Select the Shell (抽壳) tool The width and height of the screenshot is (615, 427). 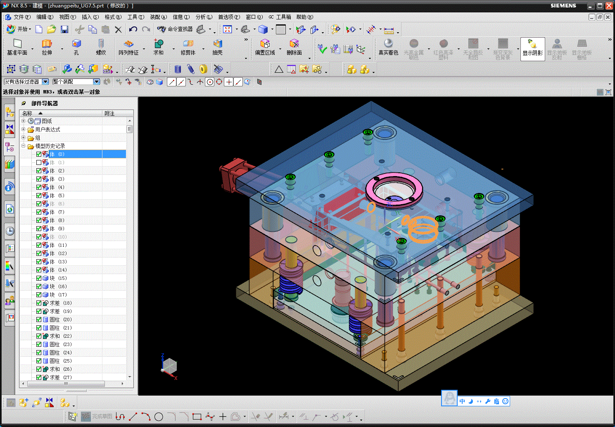[217, 44]
